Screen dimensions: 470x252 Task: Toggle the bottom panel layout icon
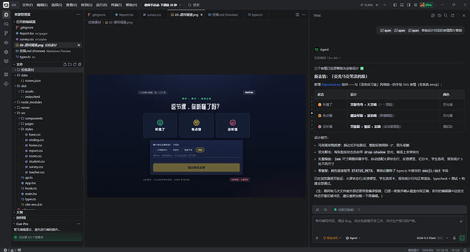(402, 5)
